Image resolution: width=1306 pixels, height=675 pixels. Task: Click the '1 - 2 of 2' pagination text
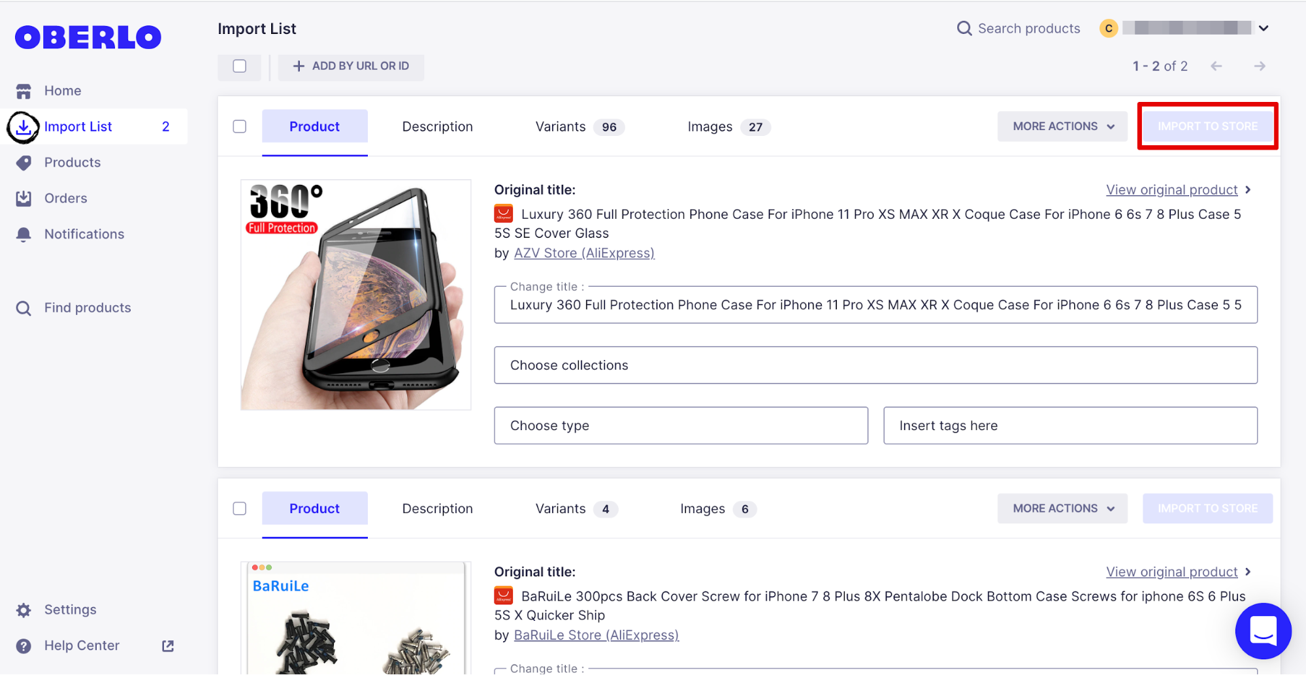point(1160,66)
